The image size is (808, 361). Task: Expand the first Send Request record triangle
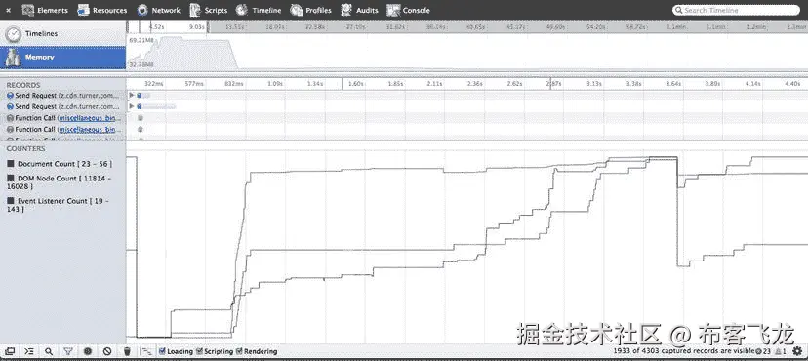tap(132, 95)
